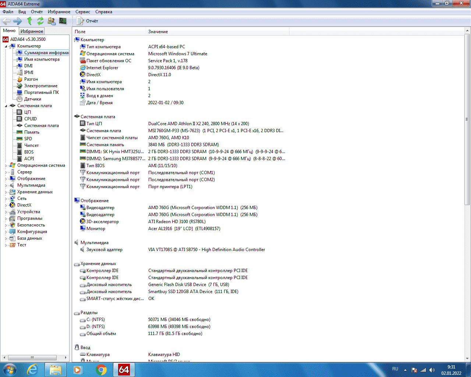The width and height of the screenshot is (471, 377).
Task: Select Электропитание in the tree
Action: point(41,86)
